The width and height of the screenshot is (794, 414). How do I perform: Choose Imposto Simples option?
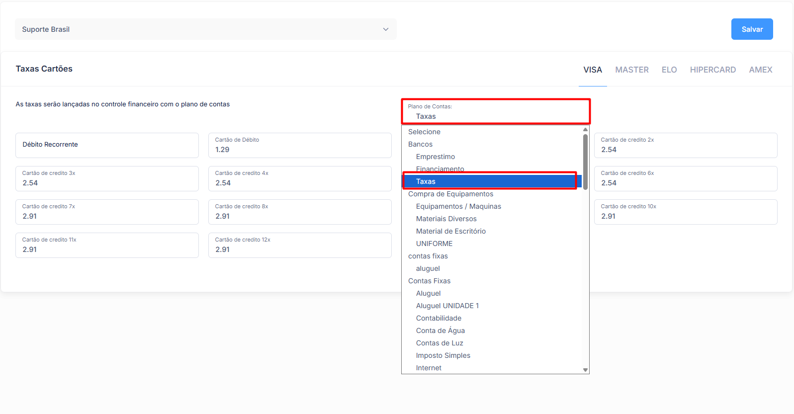tap(492, 355)
